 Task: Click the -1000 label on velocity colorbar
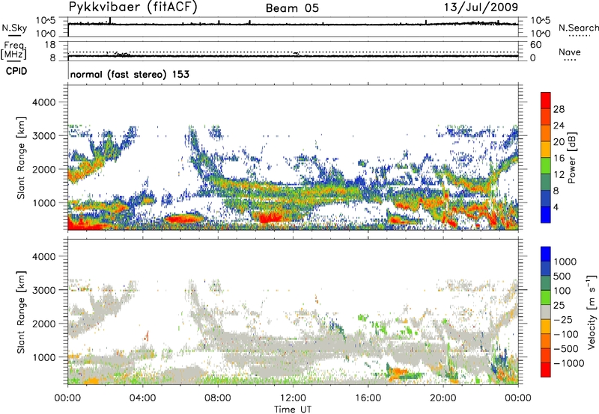point(568,363)
